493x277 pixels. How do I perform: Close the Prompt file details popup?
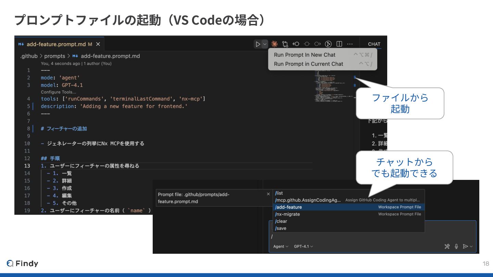tap(268, 194)
